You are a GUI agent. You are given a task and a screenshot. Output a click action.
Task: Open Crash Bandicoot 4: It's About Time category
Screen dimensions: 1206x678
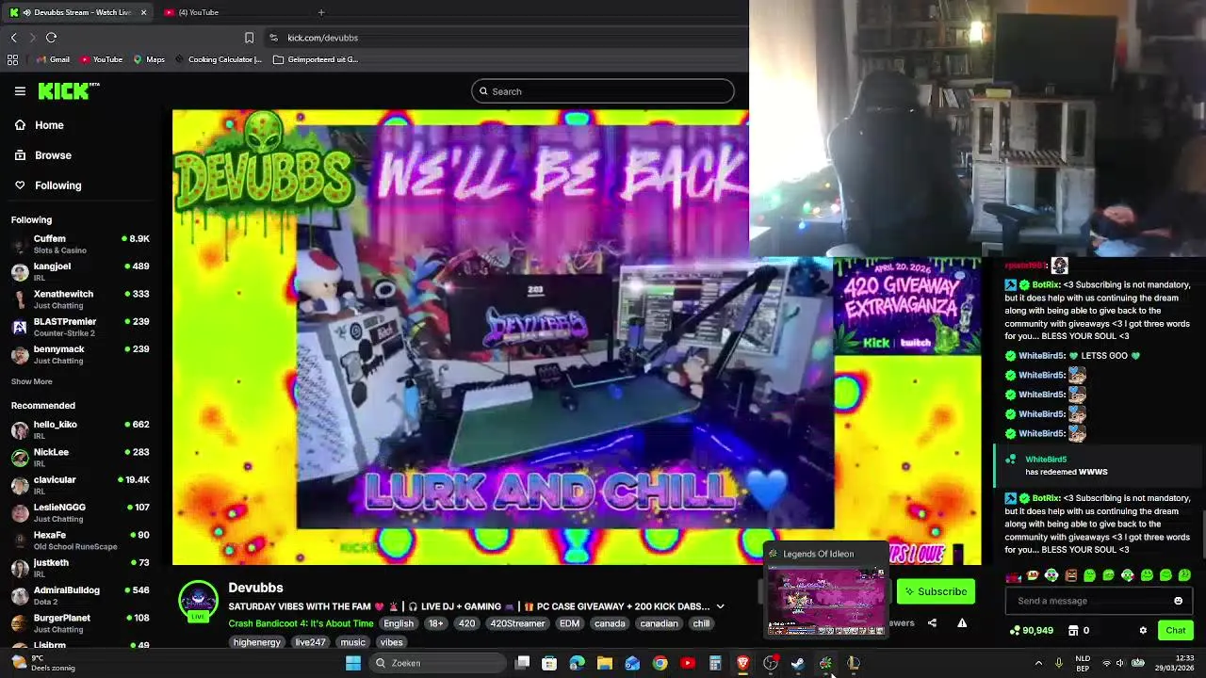pos(301,623)
